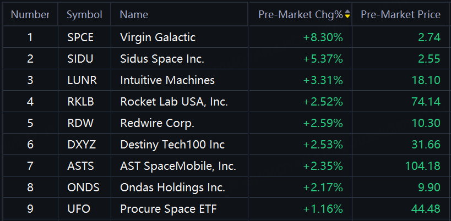Open the DXYZ ticker symbol
451x221 pixels.
81,145
